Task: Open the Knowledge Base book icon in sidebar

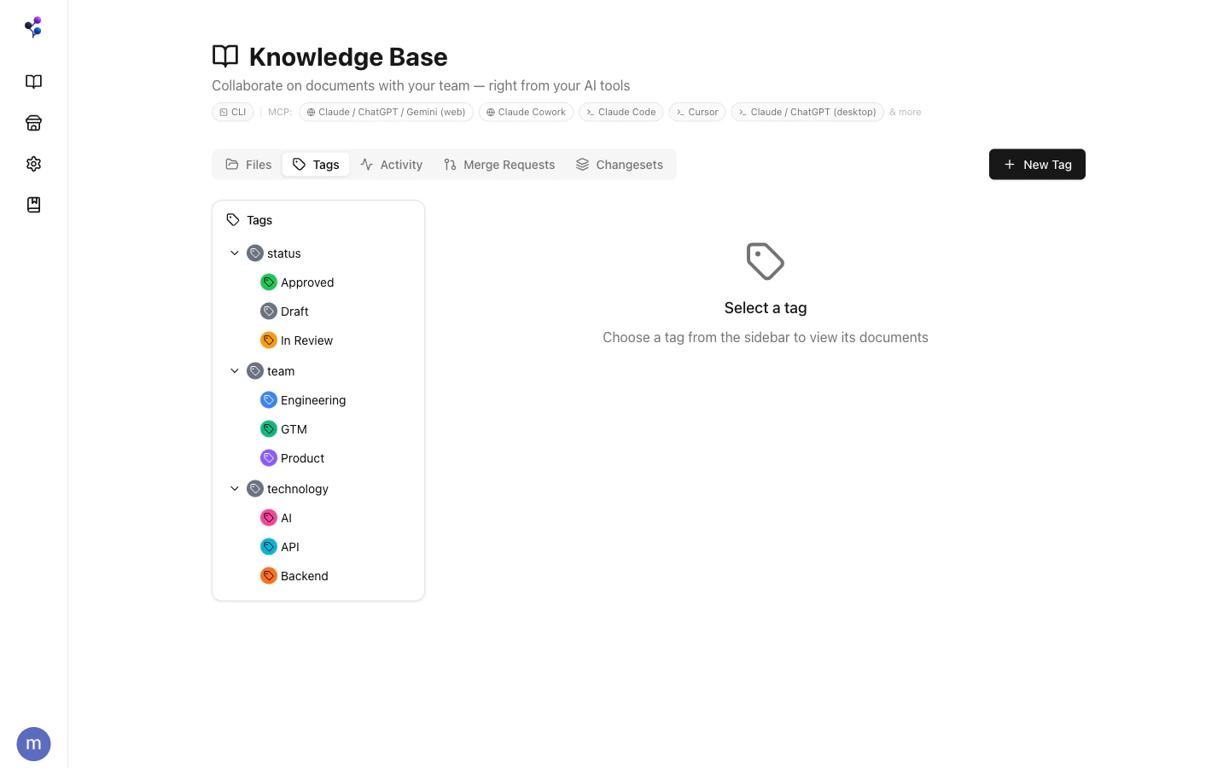Action: click(33, 81)
